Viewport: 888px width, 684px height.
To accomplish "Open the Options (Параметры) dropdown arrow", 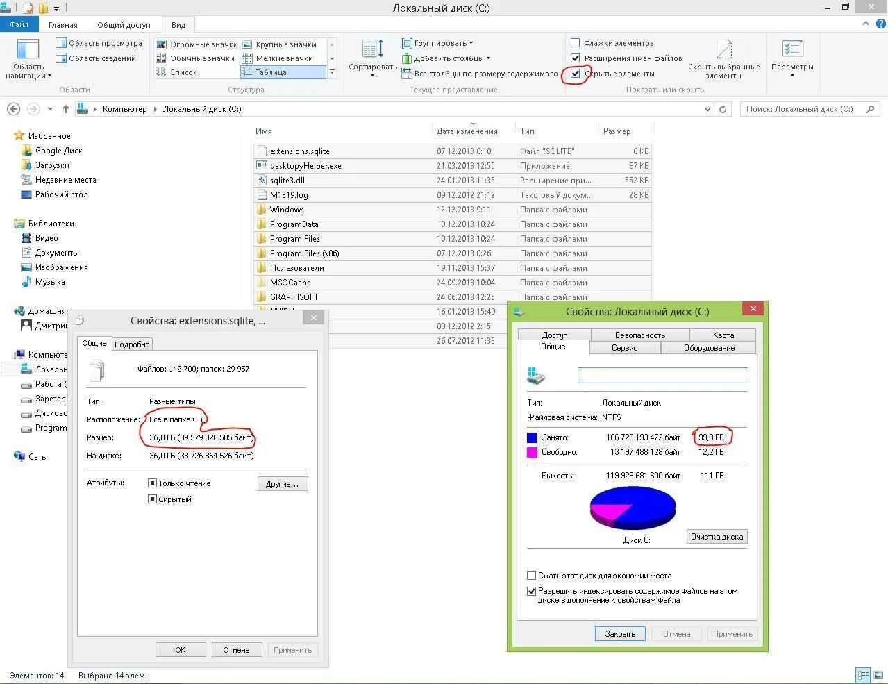I will [792, 75].
